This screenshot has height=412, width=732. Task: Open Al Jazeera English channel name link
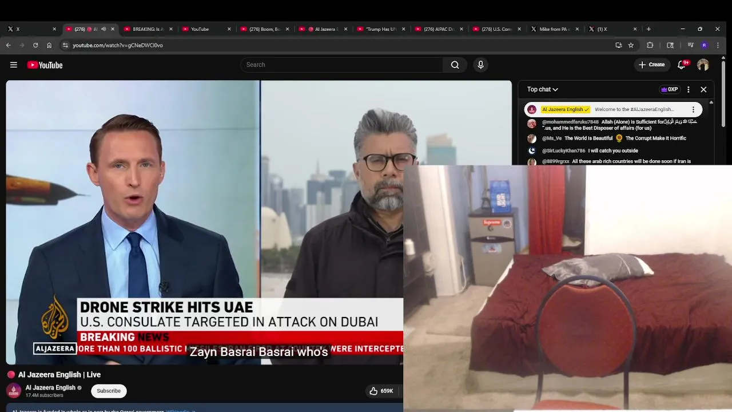click(50, 387)
